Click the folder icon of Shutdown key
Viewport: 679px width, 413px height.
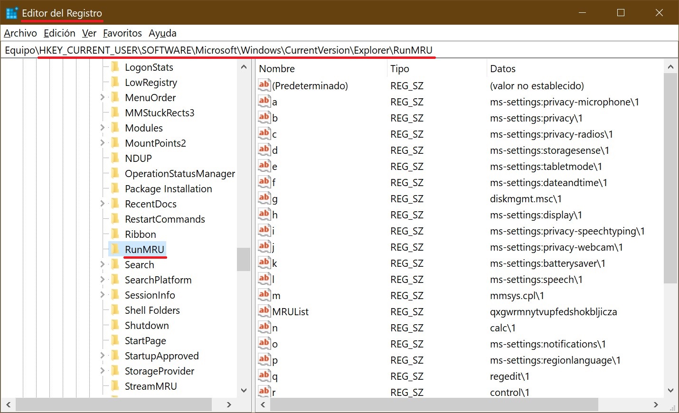tap(115, 325)
